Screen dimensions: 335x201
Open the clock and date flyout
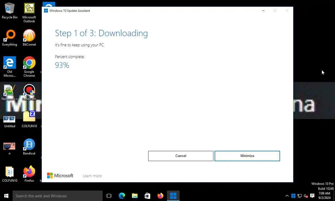coord(324,196)
